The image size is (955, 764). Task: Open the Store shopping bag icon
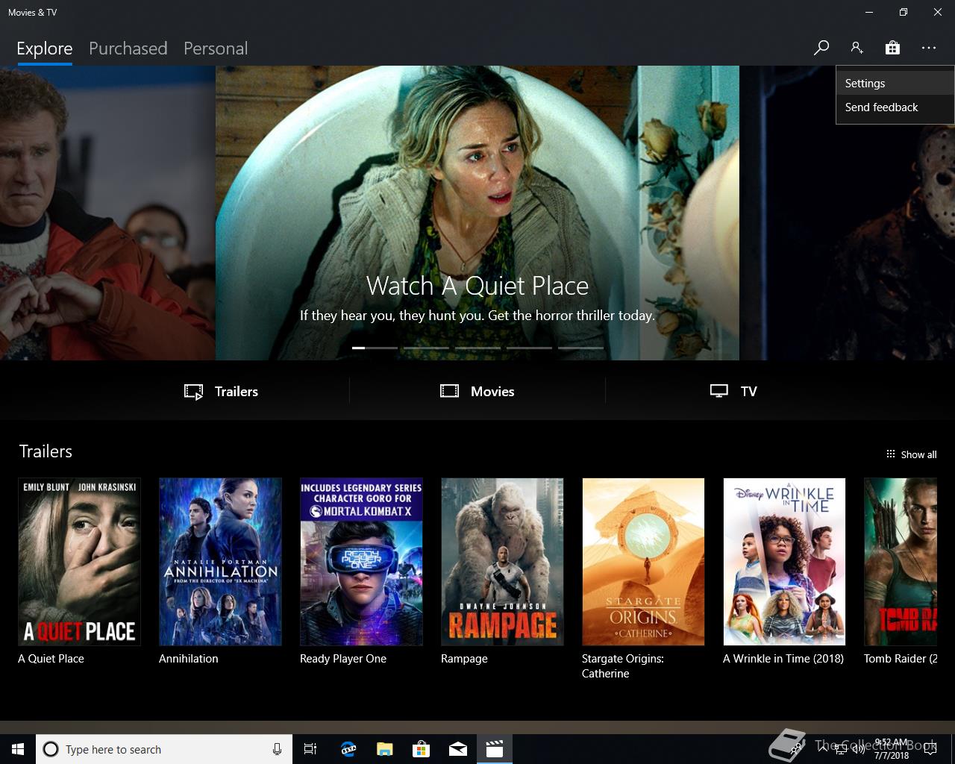(892, 48)
